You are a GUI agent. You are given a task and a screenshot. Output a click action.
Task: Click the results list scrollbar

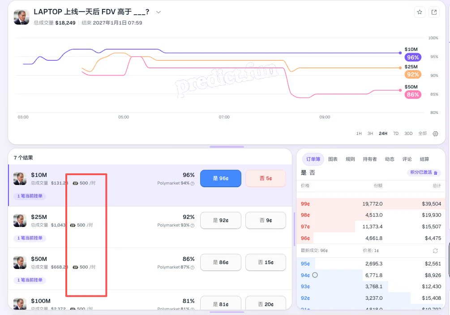(294, 229)
